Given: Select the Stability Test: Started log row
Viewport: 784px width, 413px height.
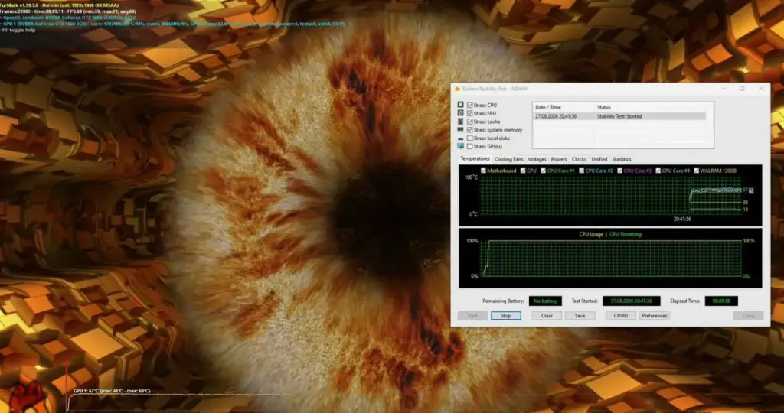Looking at the screenshot, I should pos(619,116).
